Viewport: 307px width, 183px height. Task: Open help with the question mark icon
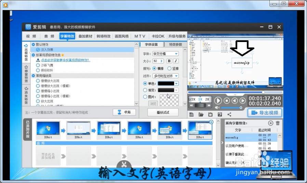pos(220,115)
